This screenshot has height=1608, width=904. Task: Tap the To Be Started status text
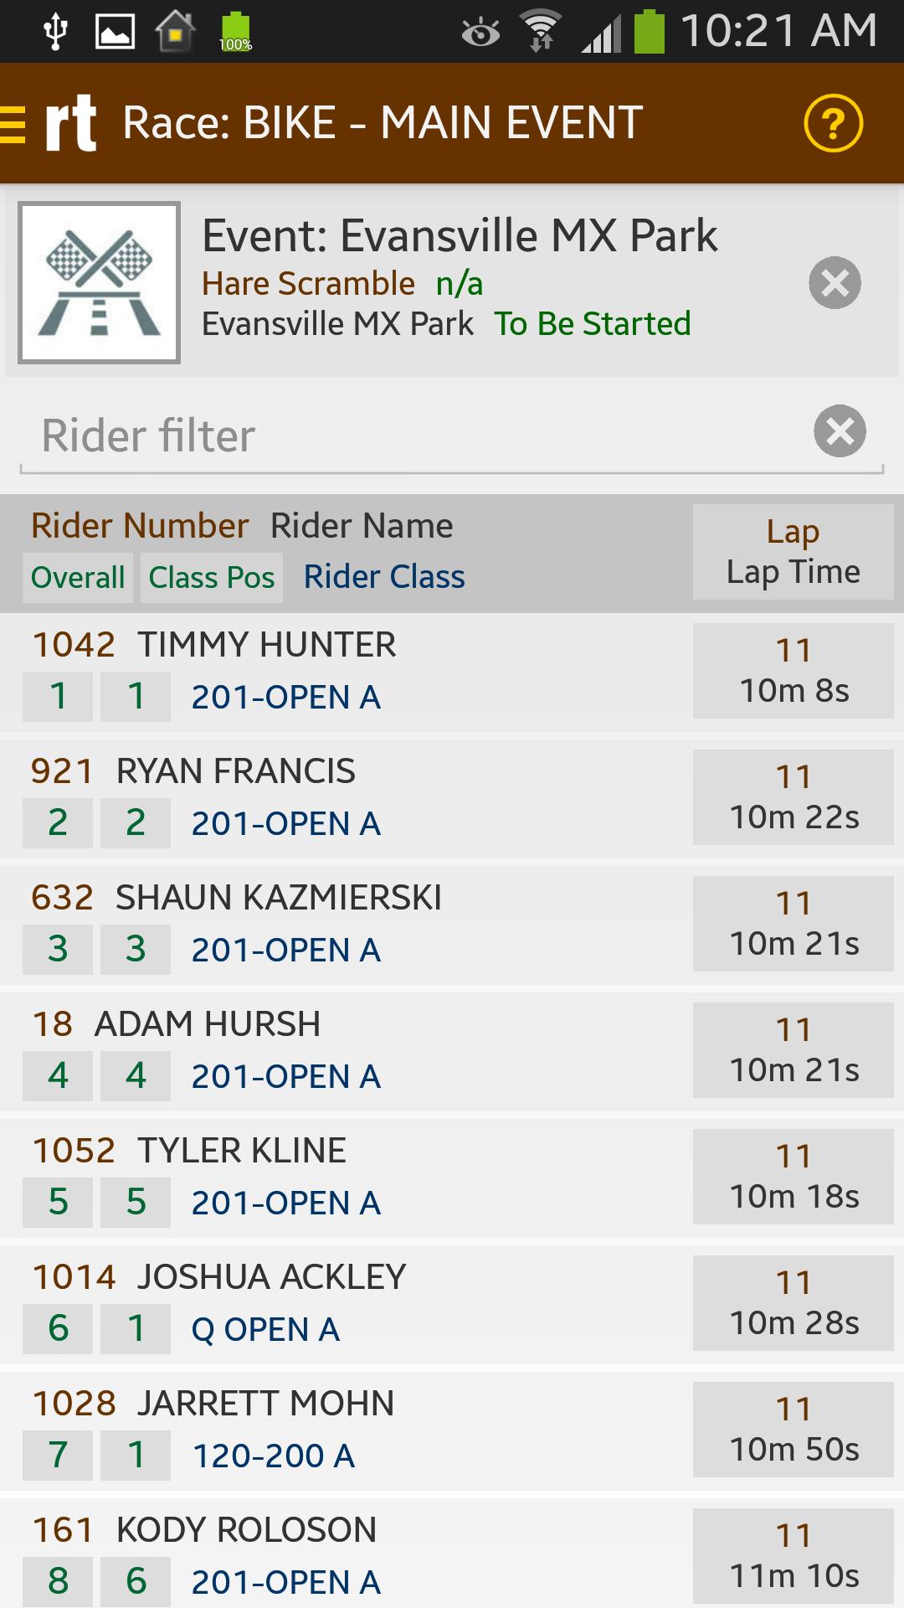click(x=593, y=323)
